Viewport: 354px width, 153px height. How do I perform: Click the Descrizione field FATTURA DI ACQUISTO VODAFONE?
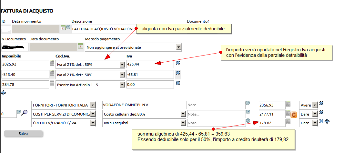coord(104,29)
